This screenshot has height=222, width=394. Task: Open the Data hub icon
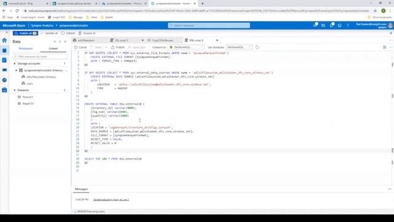pyautogui.click(x=4, y=51)
